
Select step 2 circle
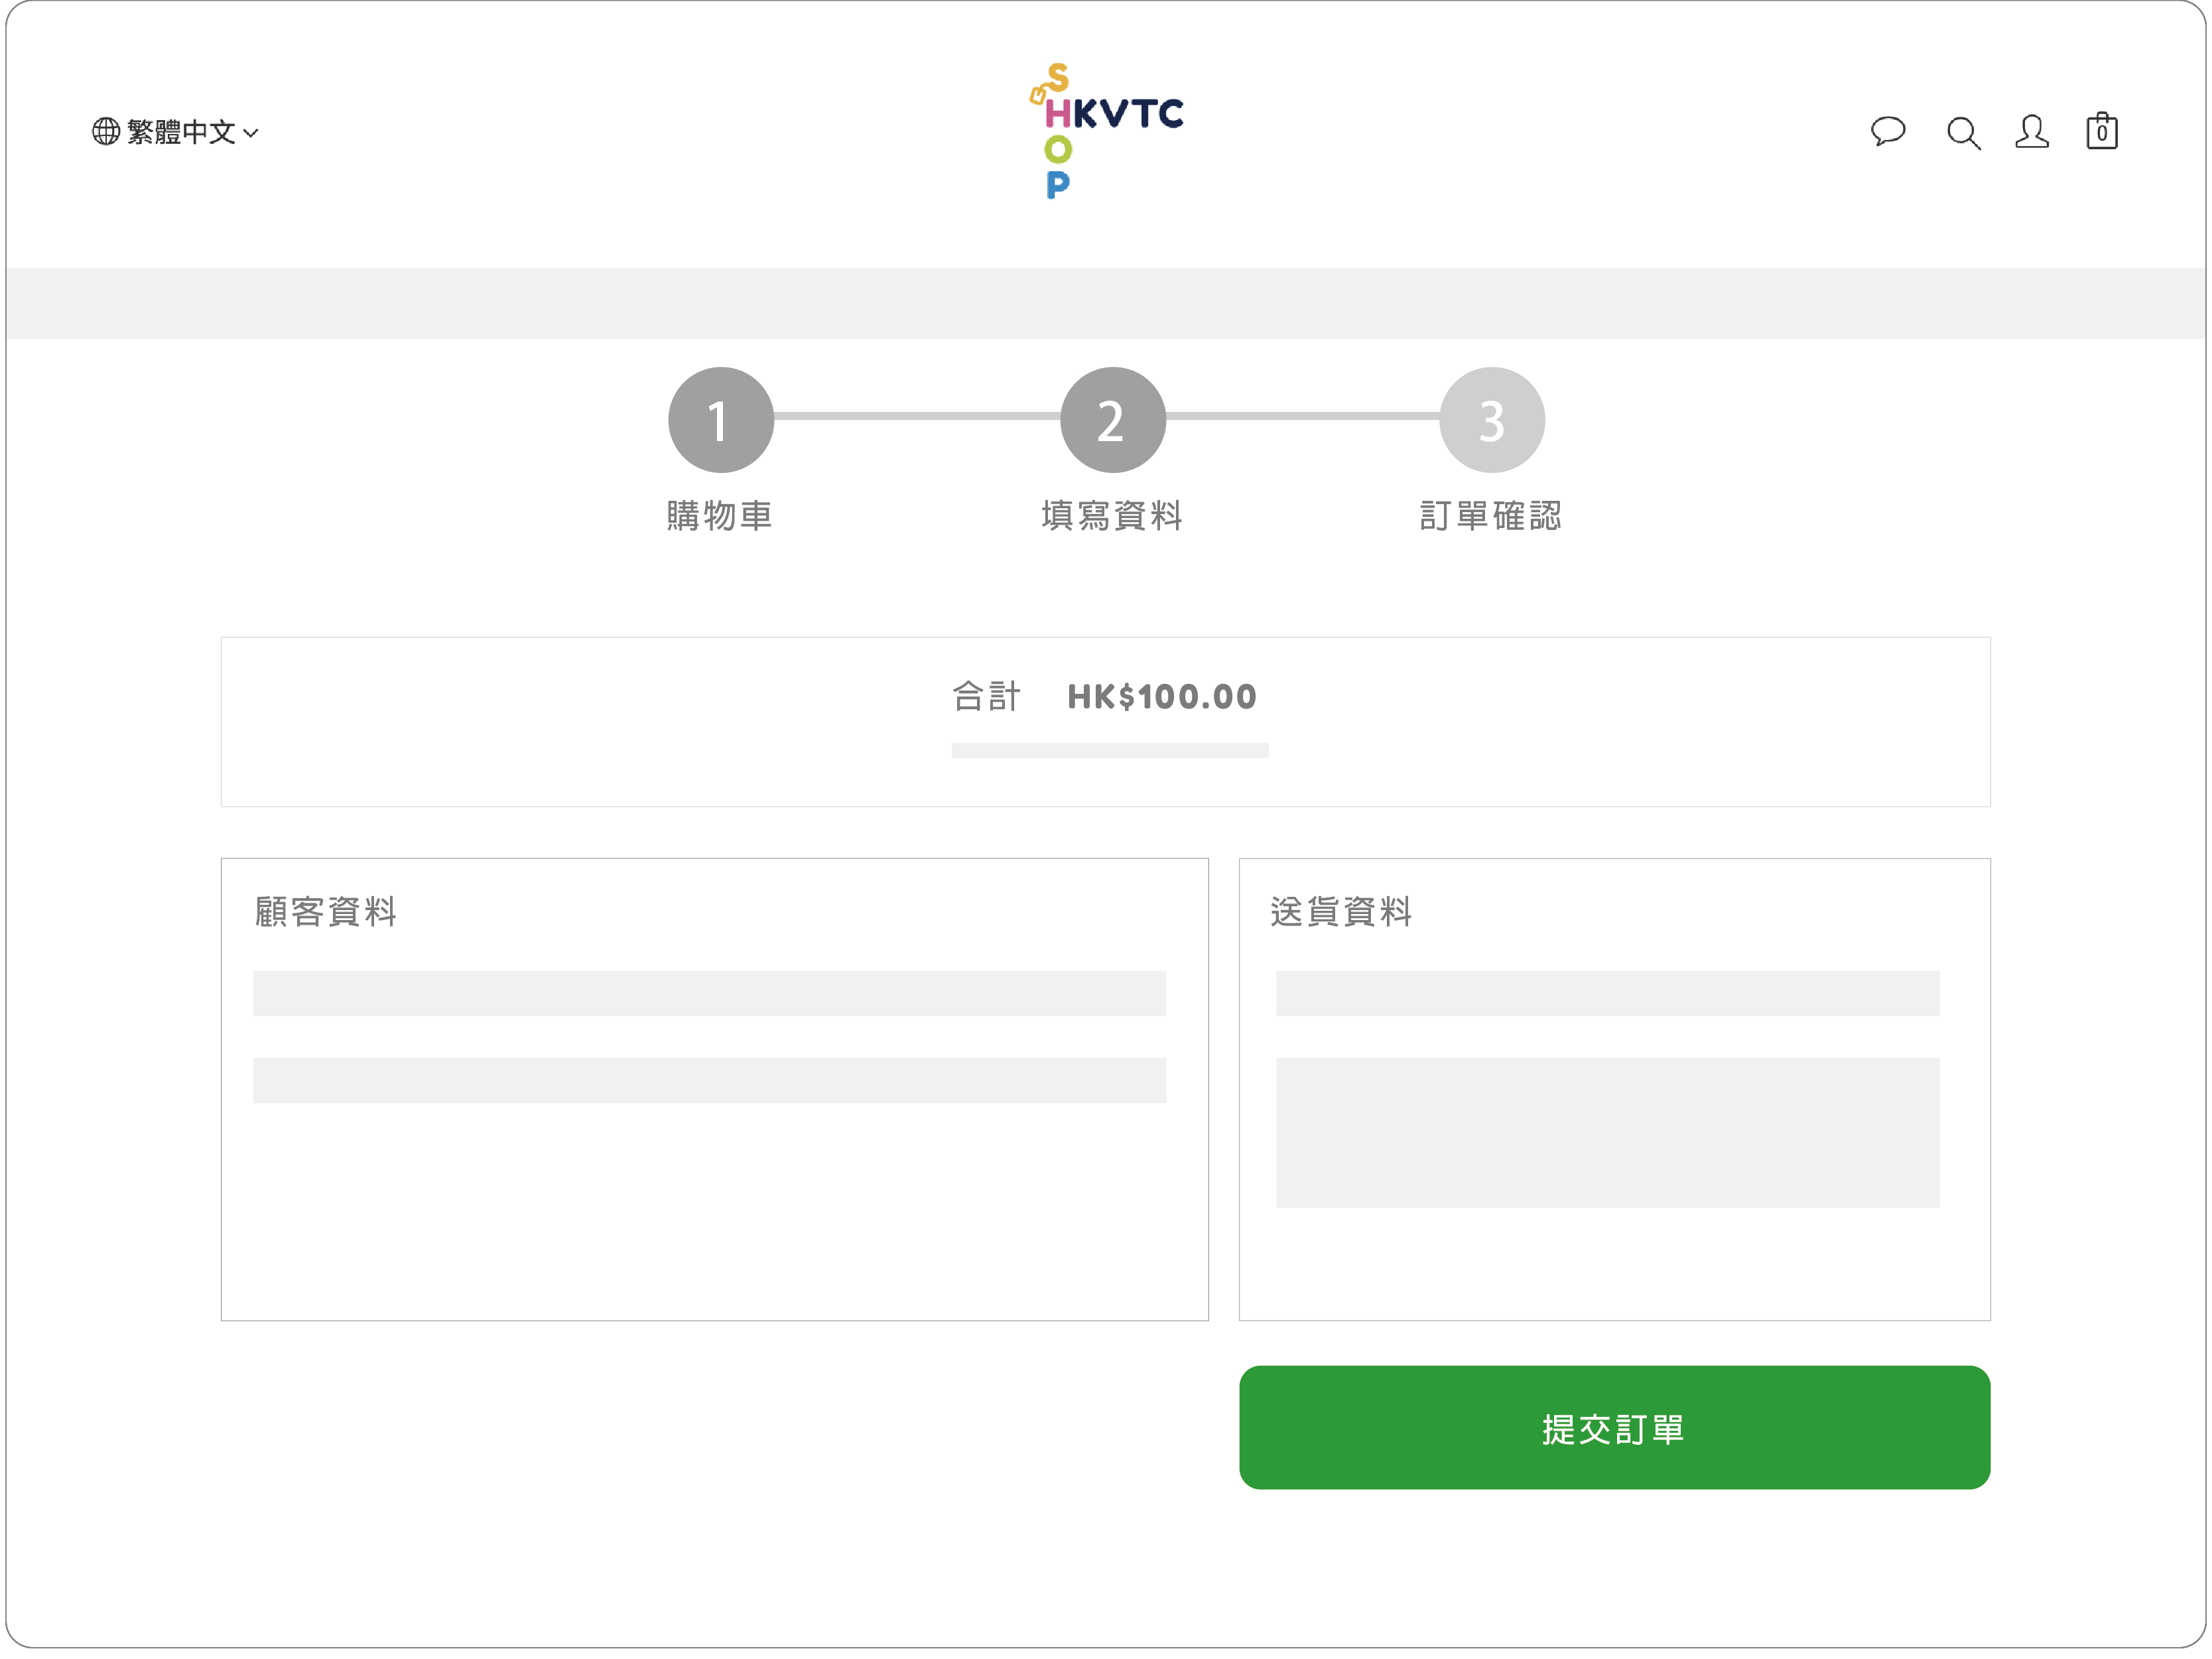point(1112,420)
